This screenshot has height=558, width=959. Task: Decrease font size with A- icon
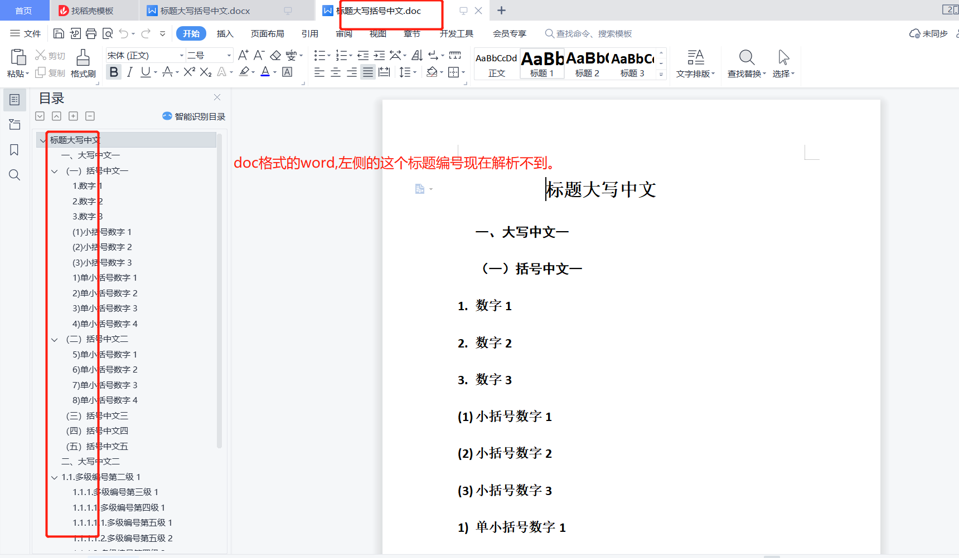pyautogui.click(x=259, y=55)
